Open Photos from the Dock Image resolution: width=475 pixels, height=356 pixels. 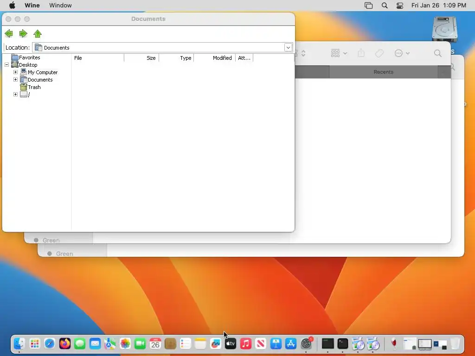pyautogui.click(x=125, y=344)
